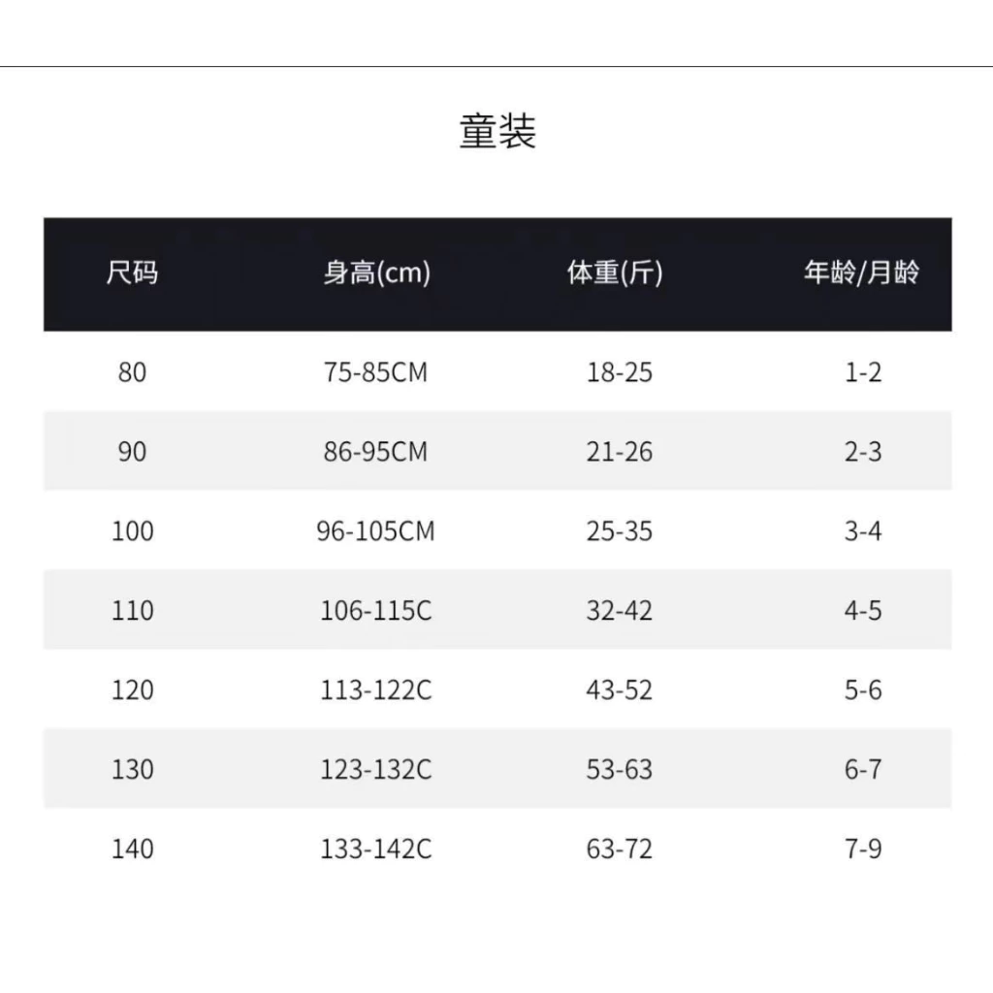Click the 63-72 weight cell
The width and height of the screenshot is (993, 993).
620,849
